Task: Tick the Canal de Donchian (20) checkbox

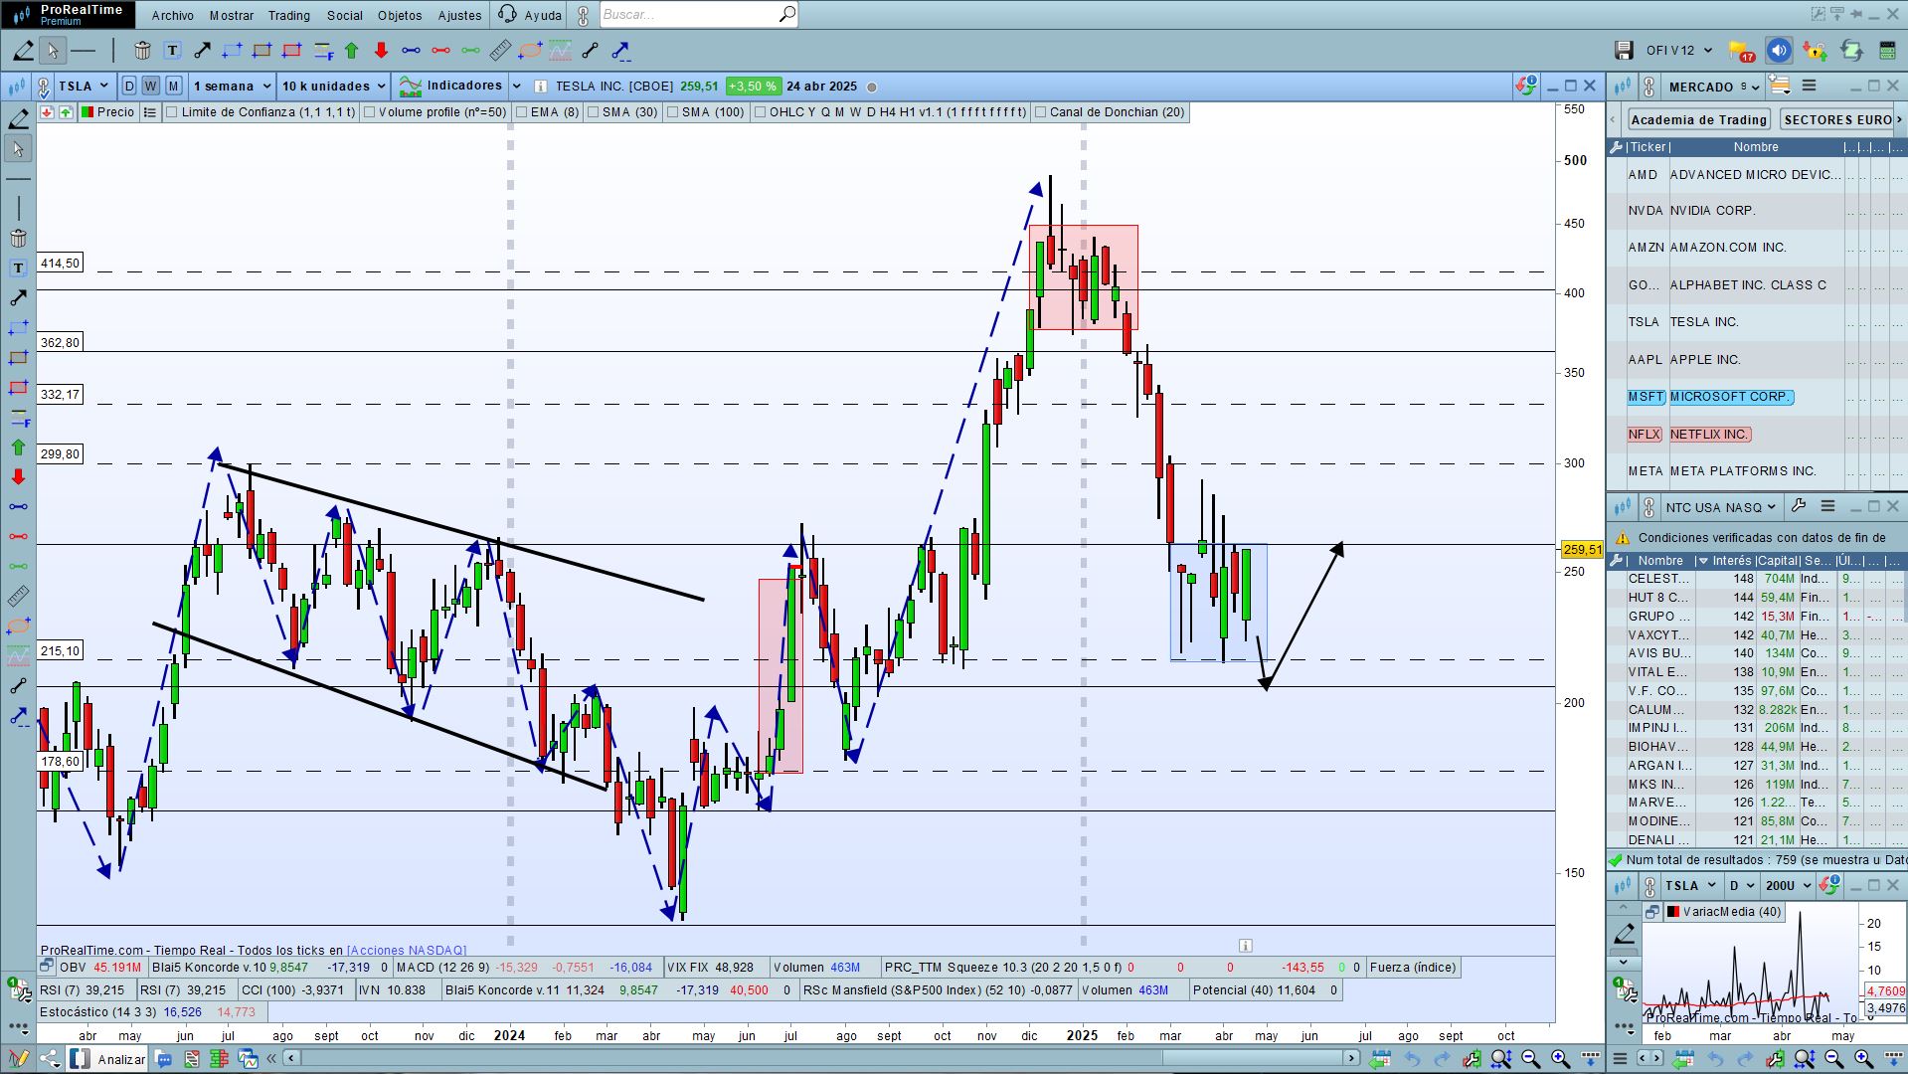Action: tap(1040, 112)
